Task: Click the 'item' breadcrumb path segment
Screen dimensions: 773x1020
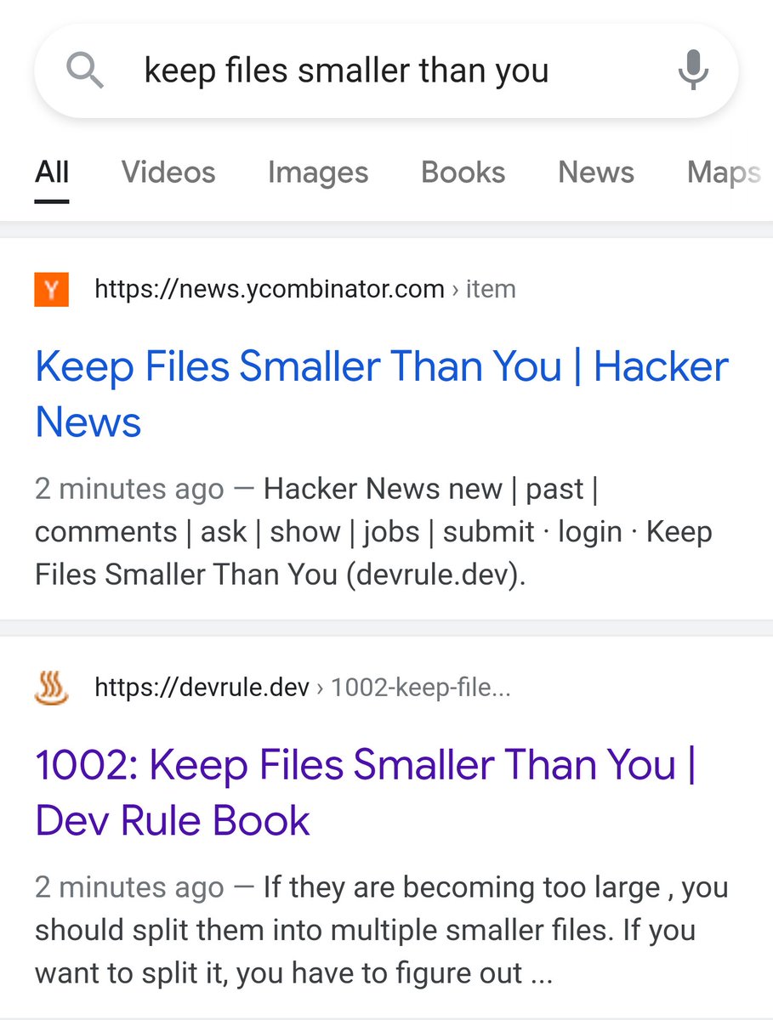Action: coord(491,289)
